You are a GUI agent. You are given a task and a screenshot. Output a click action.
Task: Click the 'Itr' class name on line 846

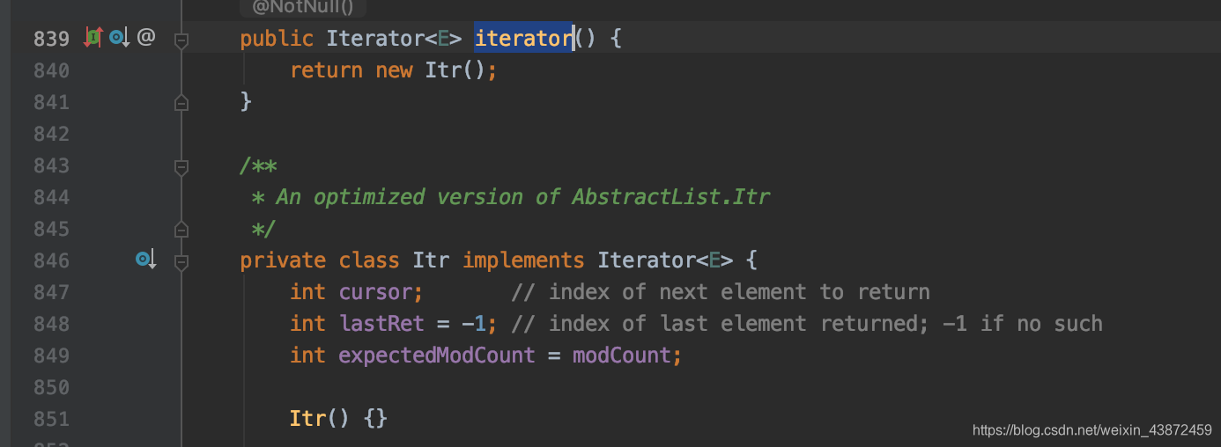coord(431,260)
